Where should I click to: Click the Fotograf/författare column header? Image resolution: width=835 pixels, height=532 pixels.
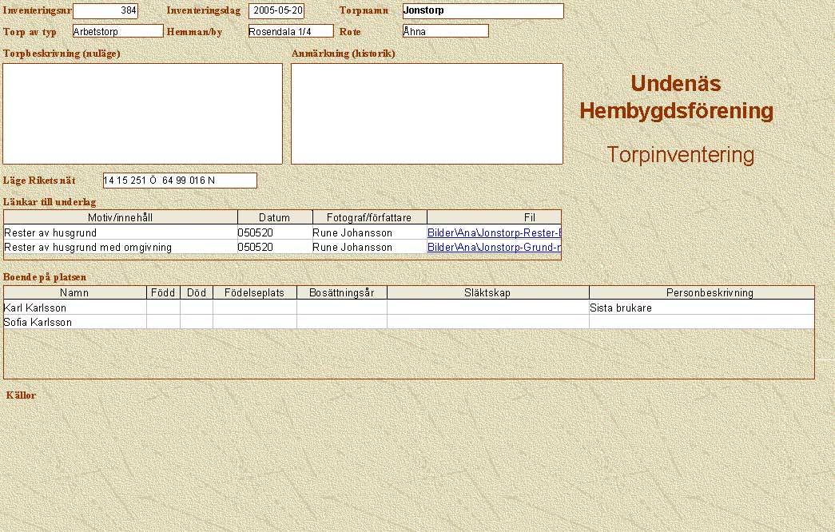(369, 217)
